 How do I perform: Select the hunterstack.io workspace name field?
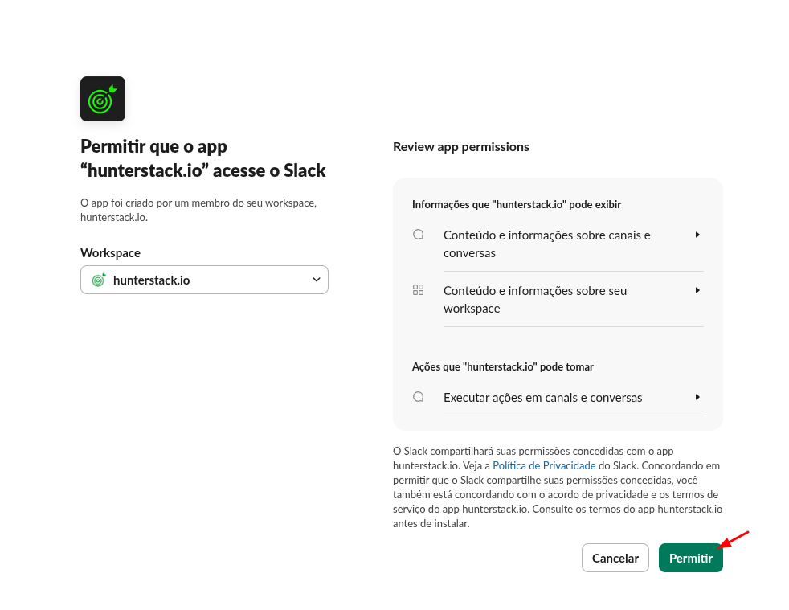pyautogui.click(x=152, y=280)
